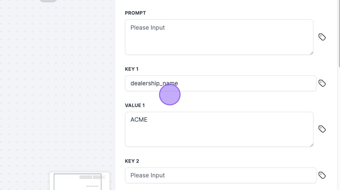Click resize grip on Value 1 textarea
The width and height of the screenshot is (340, 190).
(311, 145)
